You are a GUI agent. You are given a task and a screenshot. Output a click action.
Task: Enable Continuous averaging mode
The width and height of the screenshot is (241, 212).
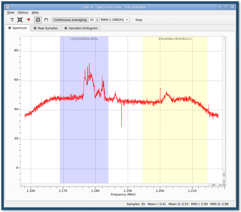point(70,20)
